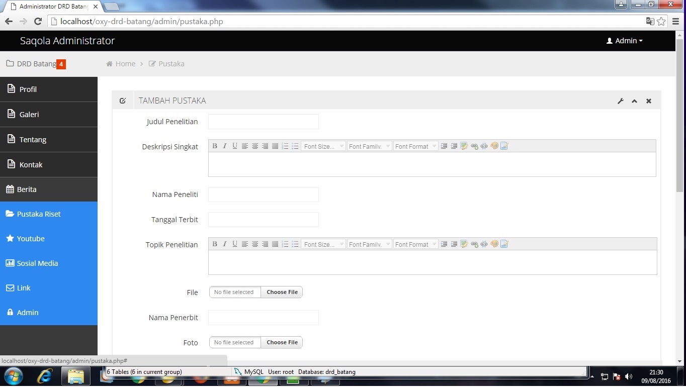Focus the Nama Penerbit input field
The width and height of the screenshot is (686, 388).
click(x=264, y=318)
